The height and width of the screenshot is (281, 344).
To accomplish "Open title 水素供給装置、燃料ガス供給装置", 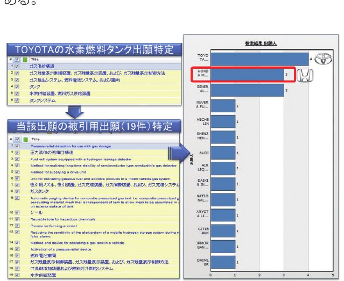I will click(60, 93).
